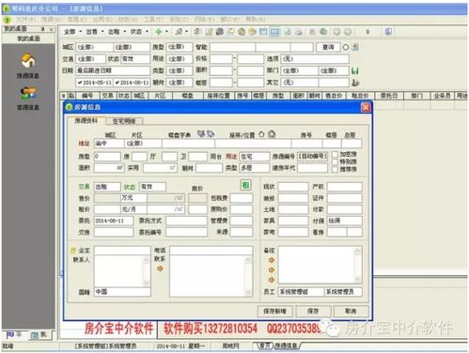The width and height of the screenshot is (469, 353).
Task: Click the yellow icon beside 业主 label
Action: [x=73, y=251]
